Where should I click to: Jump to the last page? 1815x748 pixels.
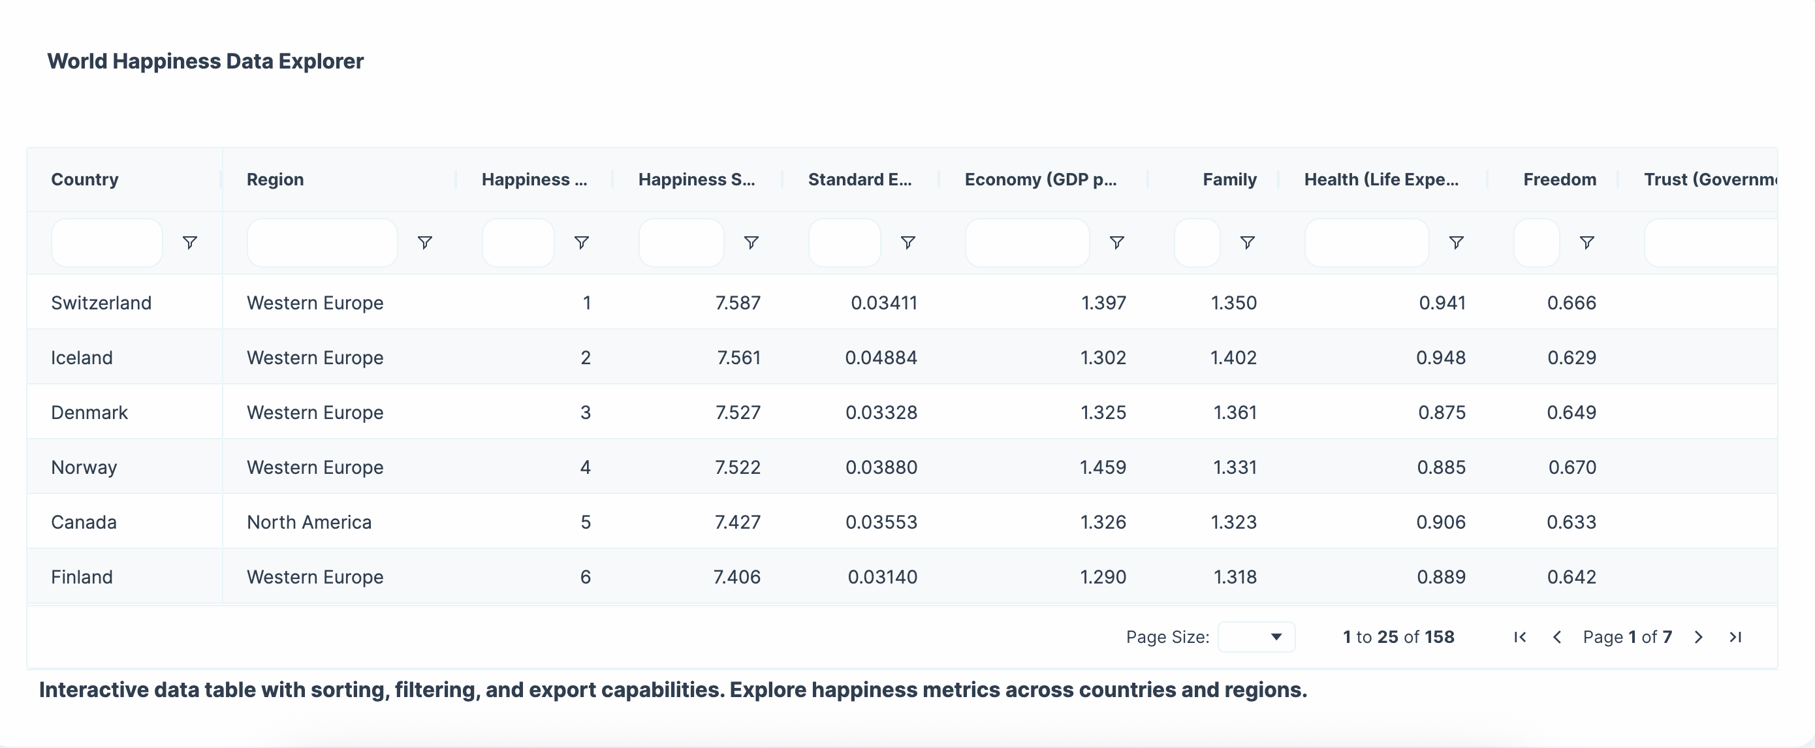(1735, 637)
